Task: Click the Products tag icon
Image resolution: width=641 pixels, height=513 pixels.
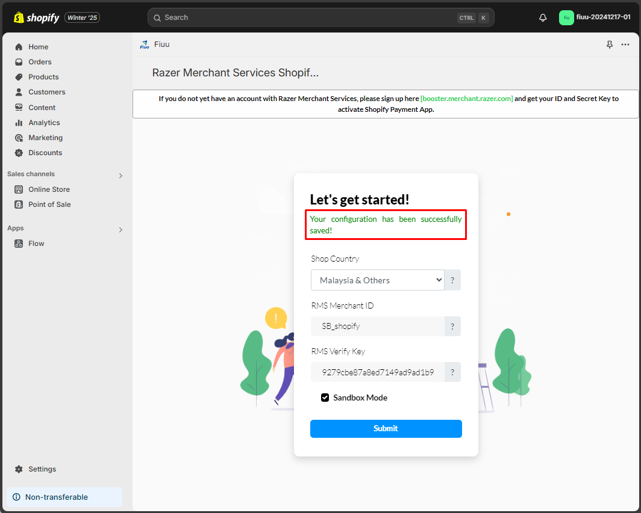Action: click(x=19, y=77)
